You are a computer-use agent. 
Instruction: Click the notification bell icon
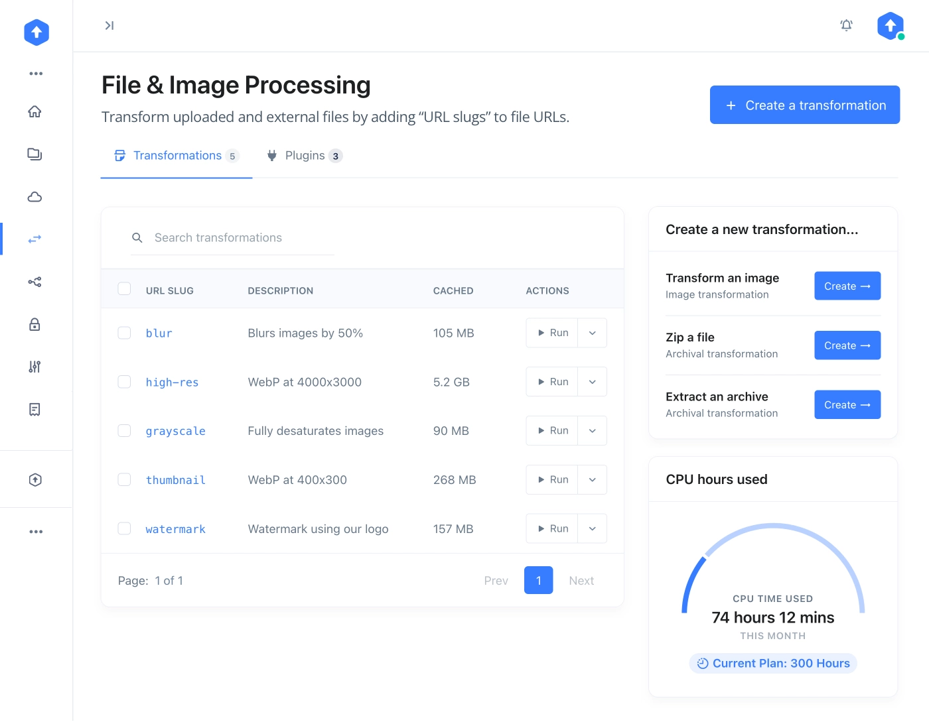coord(846,26)
